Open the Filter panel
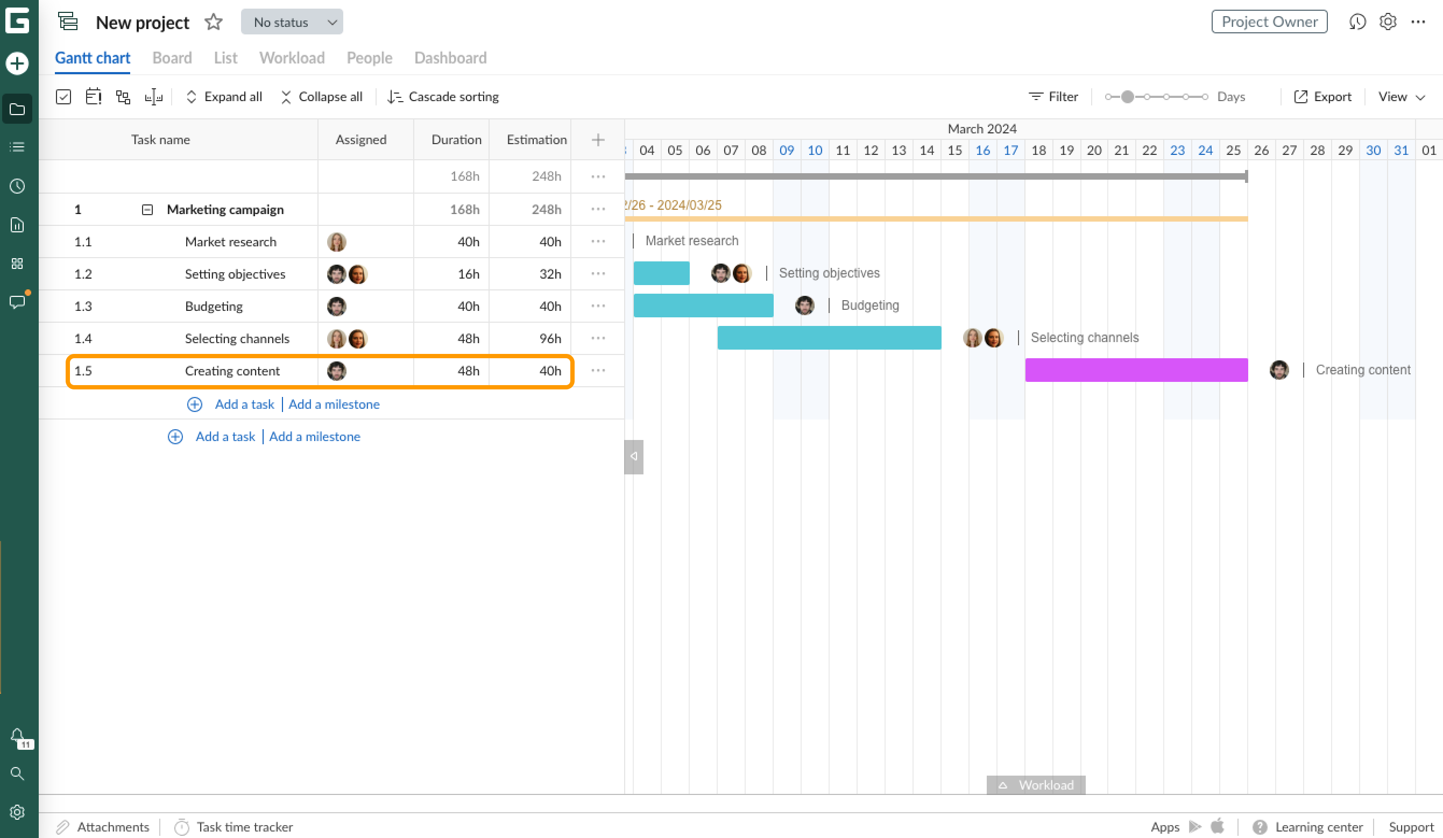This screenshot has width=1443, height=838. 1053,96
